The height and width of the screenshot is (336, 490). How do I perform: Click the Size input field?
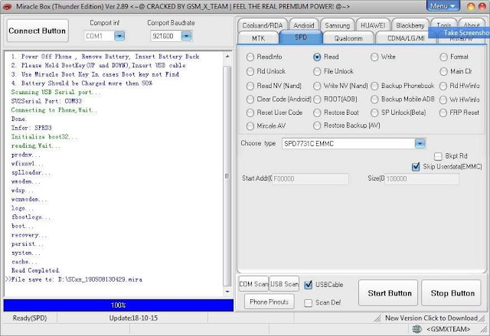click(422, 179)
